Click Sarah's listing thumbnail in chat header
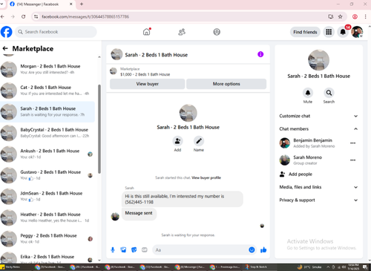Image resolution: width=371 pixels, height=271 pixels. point(116,54)
